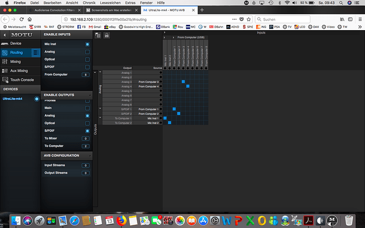Screen dimensions: 365x228
Task: Collapse the S/PDIF output group triangle
Action: pos(100,108)
